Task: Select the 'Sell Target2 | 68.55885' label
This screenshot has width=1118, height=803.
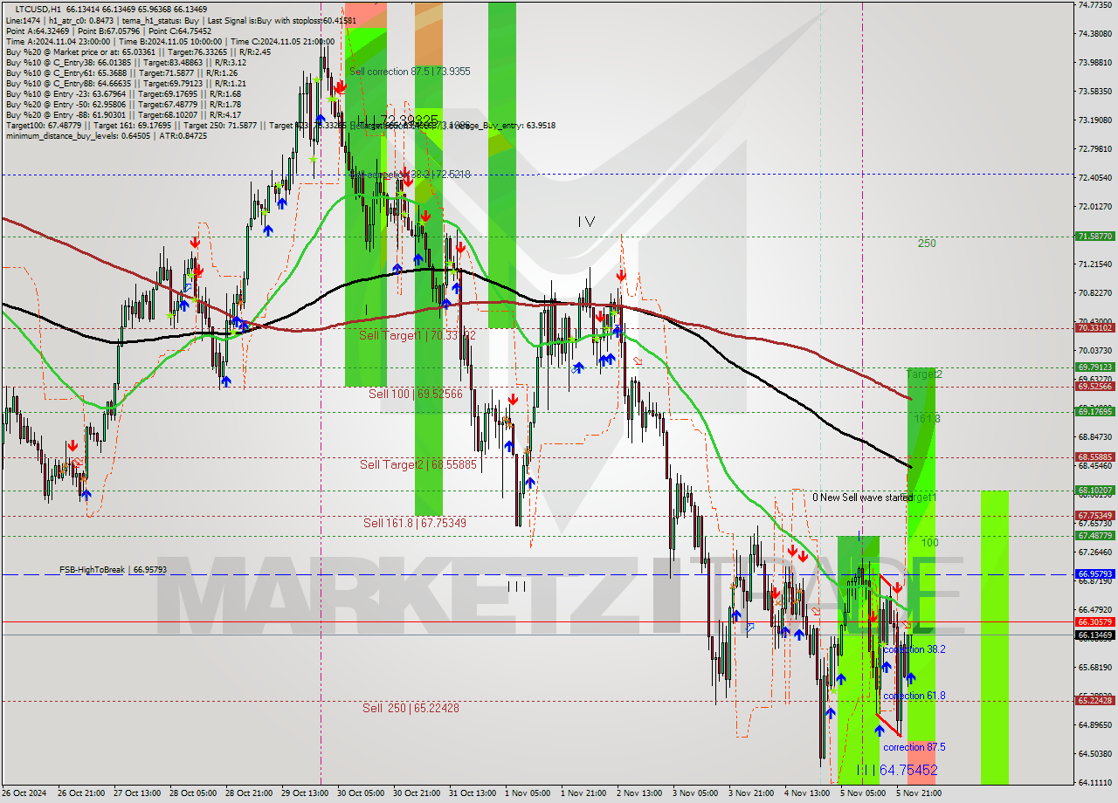Action: pos(418,464)
